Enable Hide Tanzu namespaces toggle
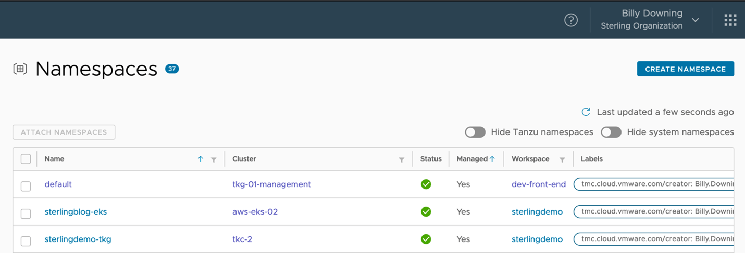Image resolution: width=745 pixels, height=253 pixels. 475,132
